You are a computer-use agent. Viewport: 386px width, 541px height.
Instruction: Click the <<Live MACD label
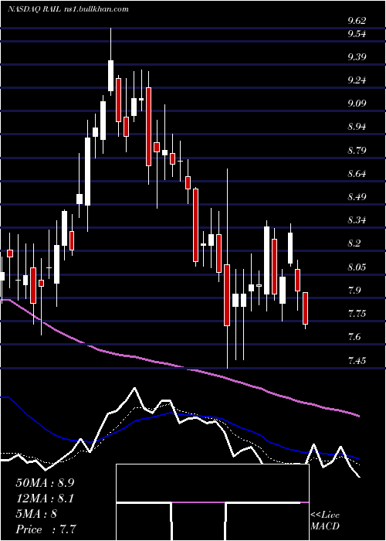325,521
